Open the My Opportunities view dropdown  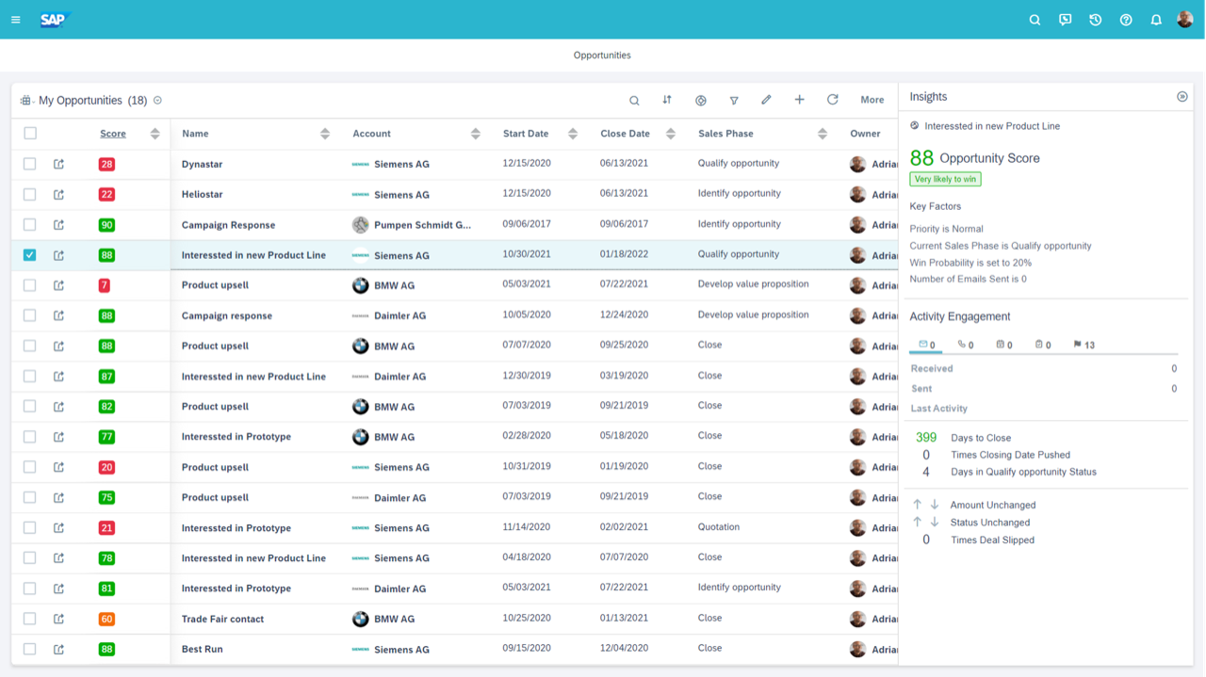click(x=157, y=101)
